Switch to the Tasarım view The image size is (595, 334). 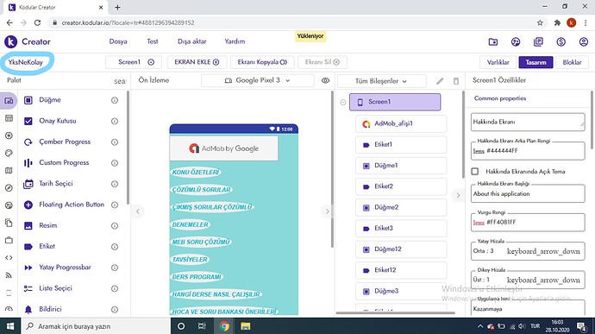pyautogui.click(x=535, y=62)
